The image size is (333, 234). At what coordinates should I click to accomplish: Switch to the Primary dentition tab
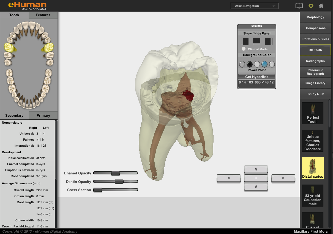pyautogui.click(x=43, y=116)
